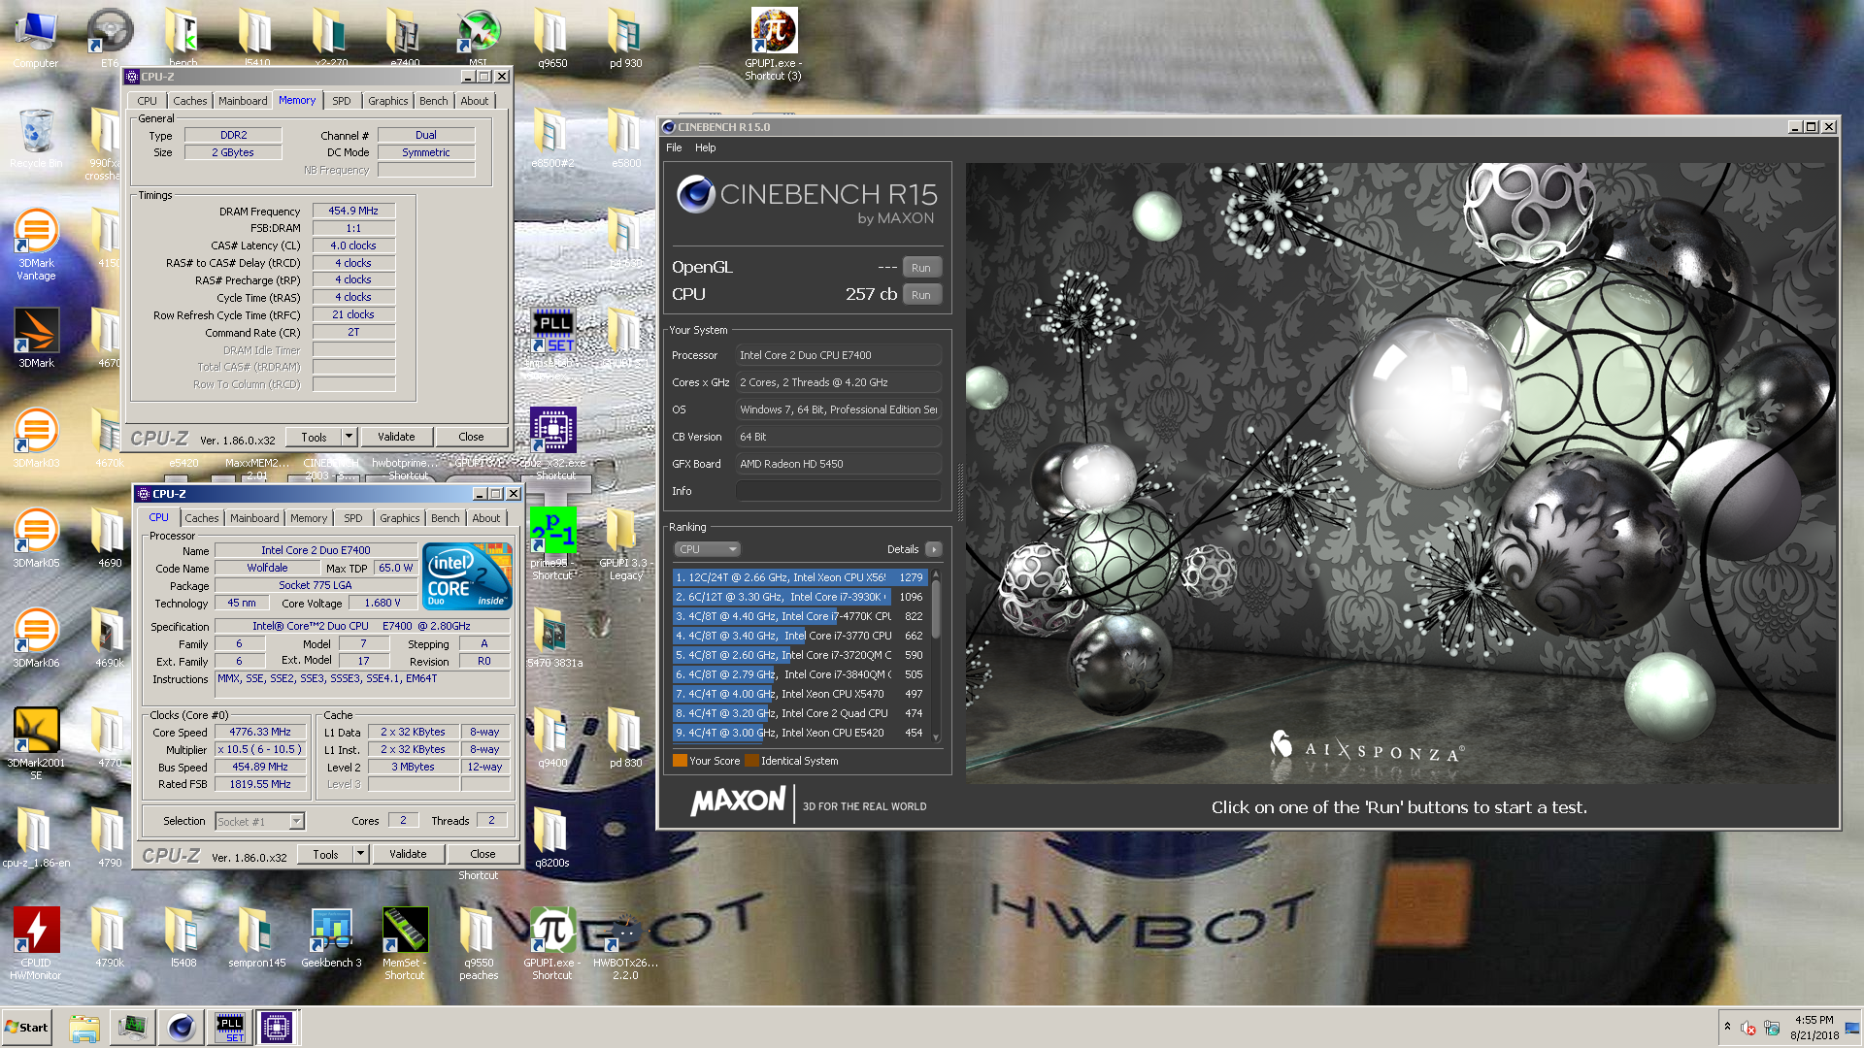Image resolution: width=1864 pixels, height=1048 pixels.
Task: Open 3DMark06 desktop shortcut
Action: click(x=36, y=638)
